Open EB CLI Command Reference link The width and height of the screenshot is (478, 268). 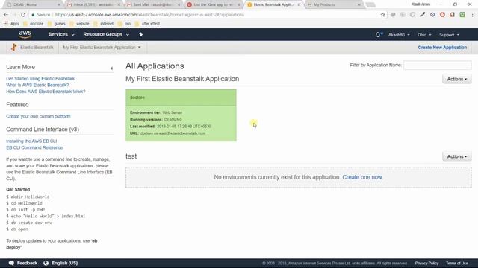coord(34,147)
